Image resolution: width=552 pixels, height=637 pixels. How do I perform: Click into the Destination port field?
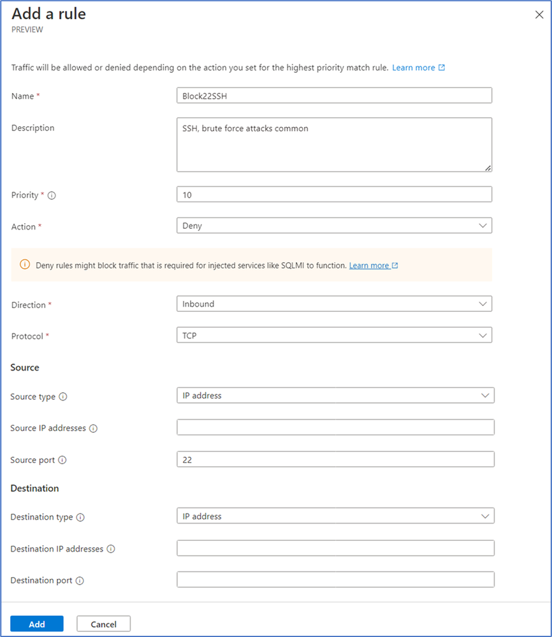pos(335,580)
